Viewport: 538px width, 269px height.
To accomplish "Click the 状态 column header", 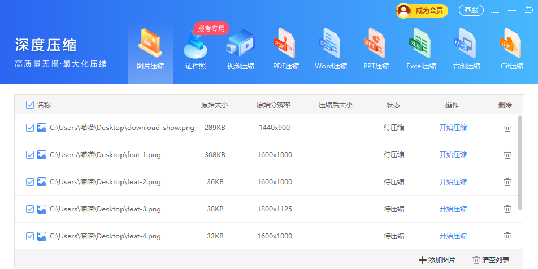I will [x=393, y=105].
